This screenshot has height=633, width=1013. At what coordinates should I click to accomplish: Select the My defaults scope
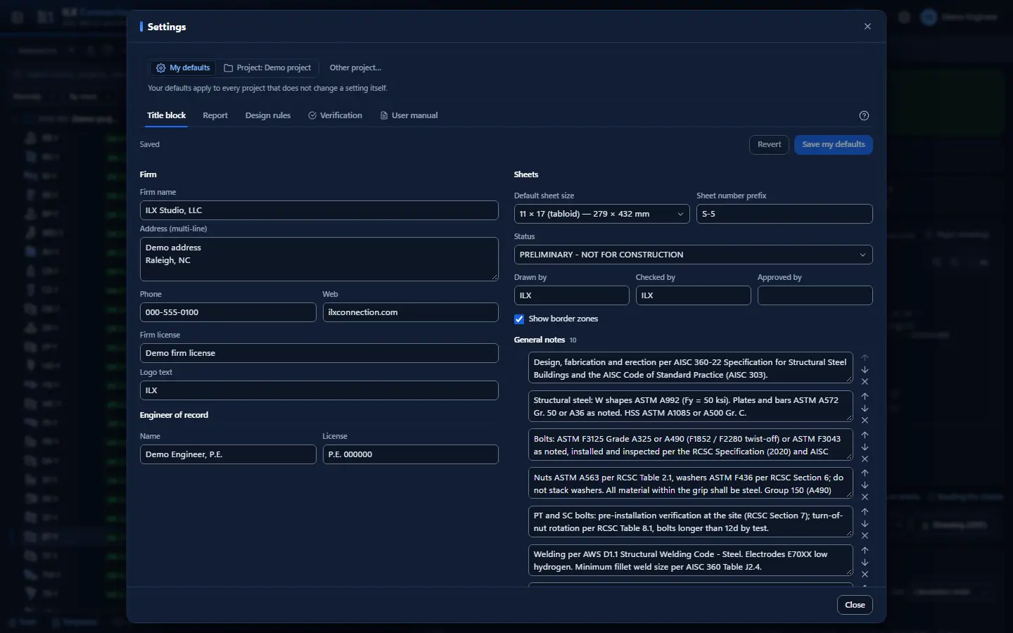tap(183, 68)
